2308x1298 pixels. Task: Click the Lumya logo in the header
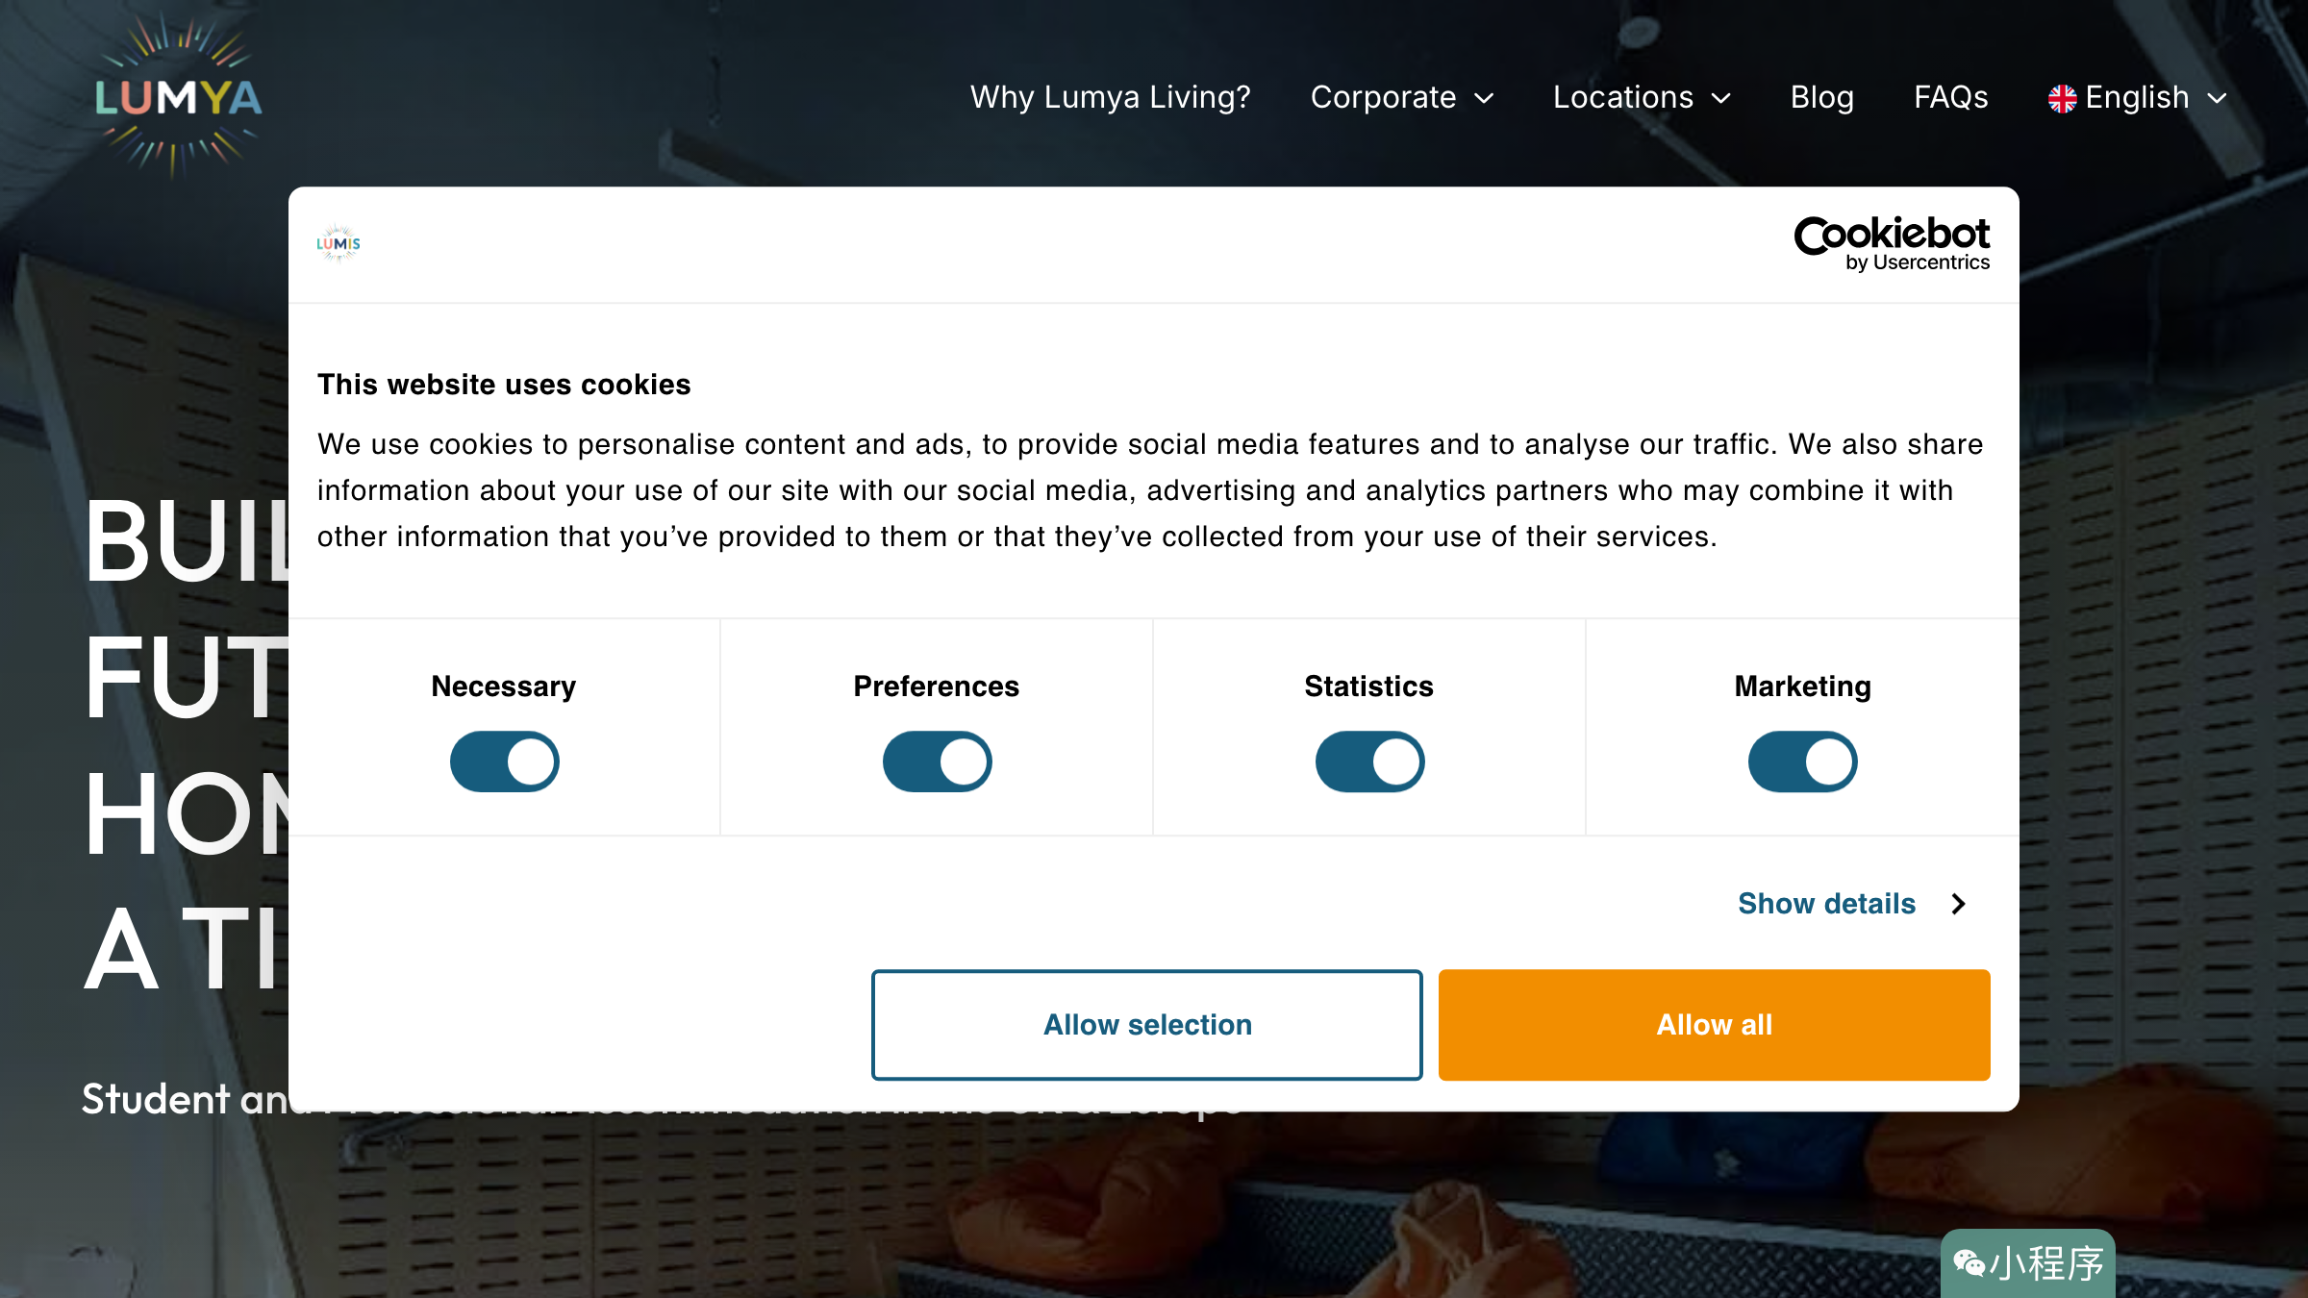tap(178, 96)
